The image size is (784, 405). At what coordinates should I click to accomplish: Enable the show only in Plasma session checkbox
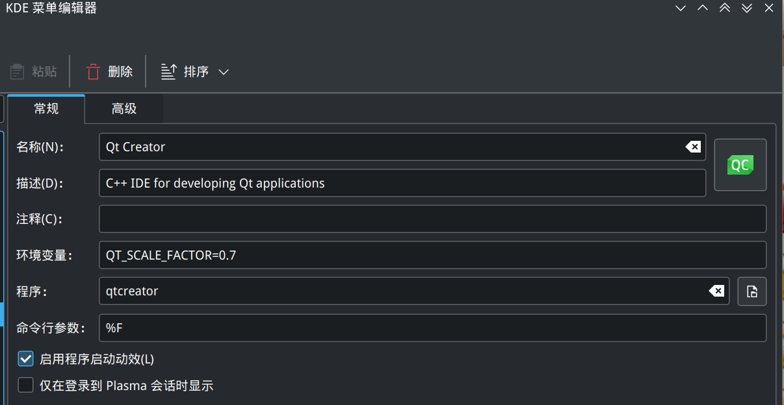tap(25, 386)
